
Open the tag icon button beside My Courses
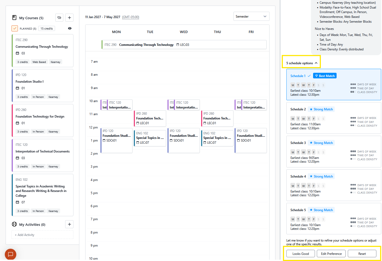(x=59, y=18)
